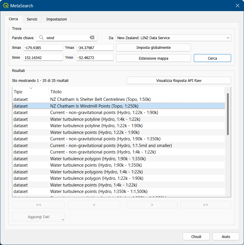Close the MetaSearch window

point(238,6)
